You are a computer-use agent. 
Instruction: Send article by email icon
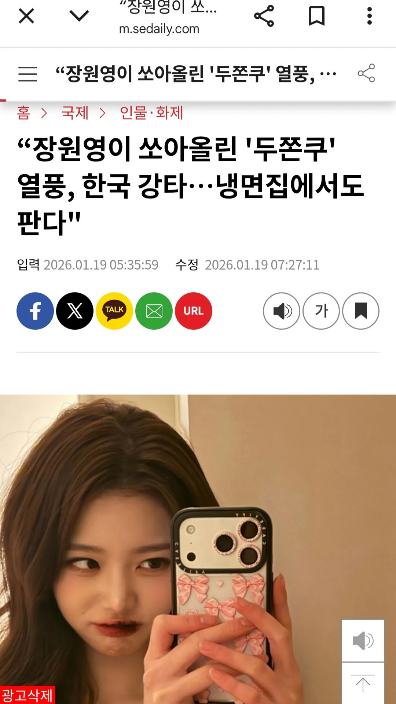154,311
